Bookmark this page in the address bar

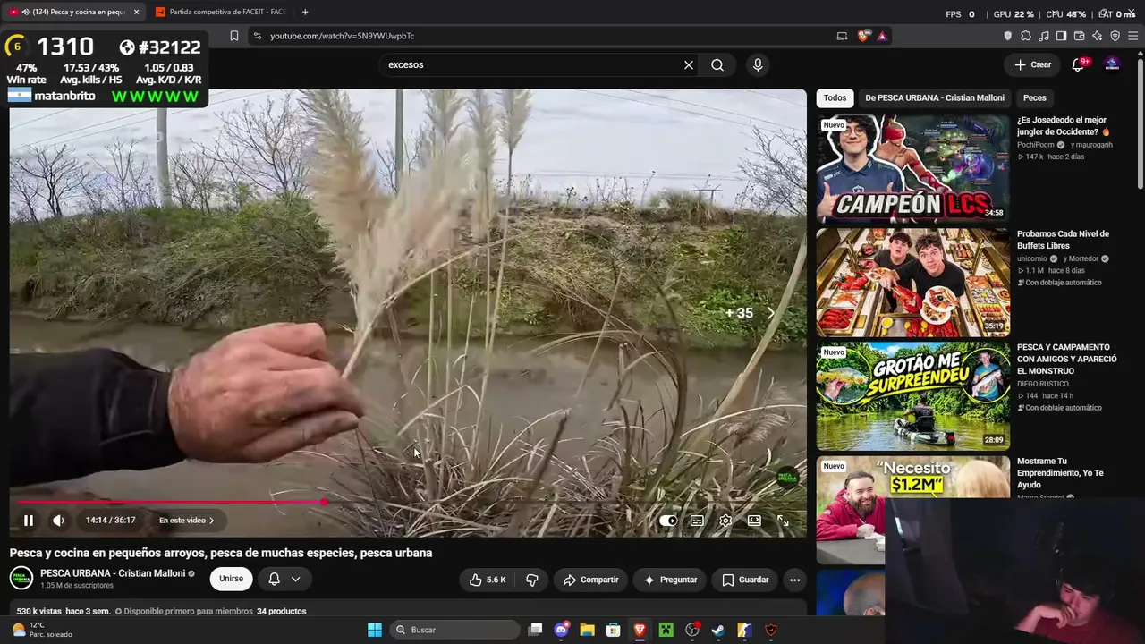[x=234, y=36]
